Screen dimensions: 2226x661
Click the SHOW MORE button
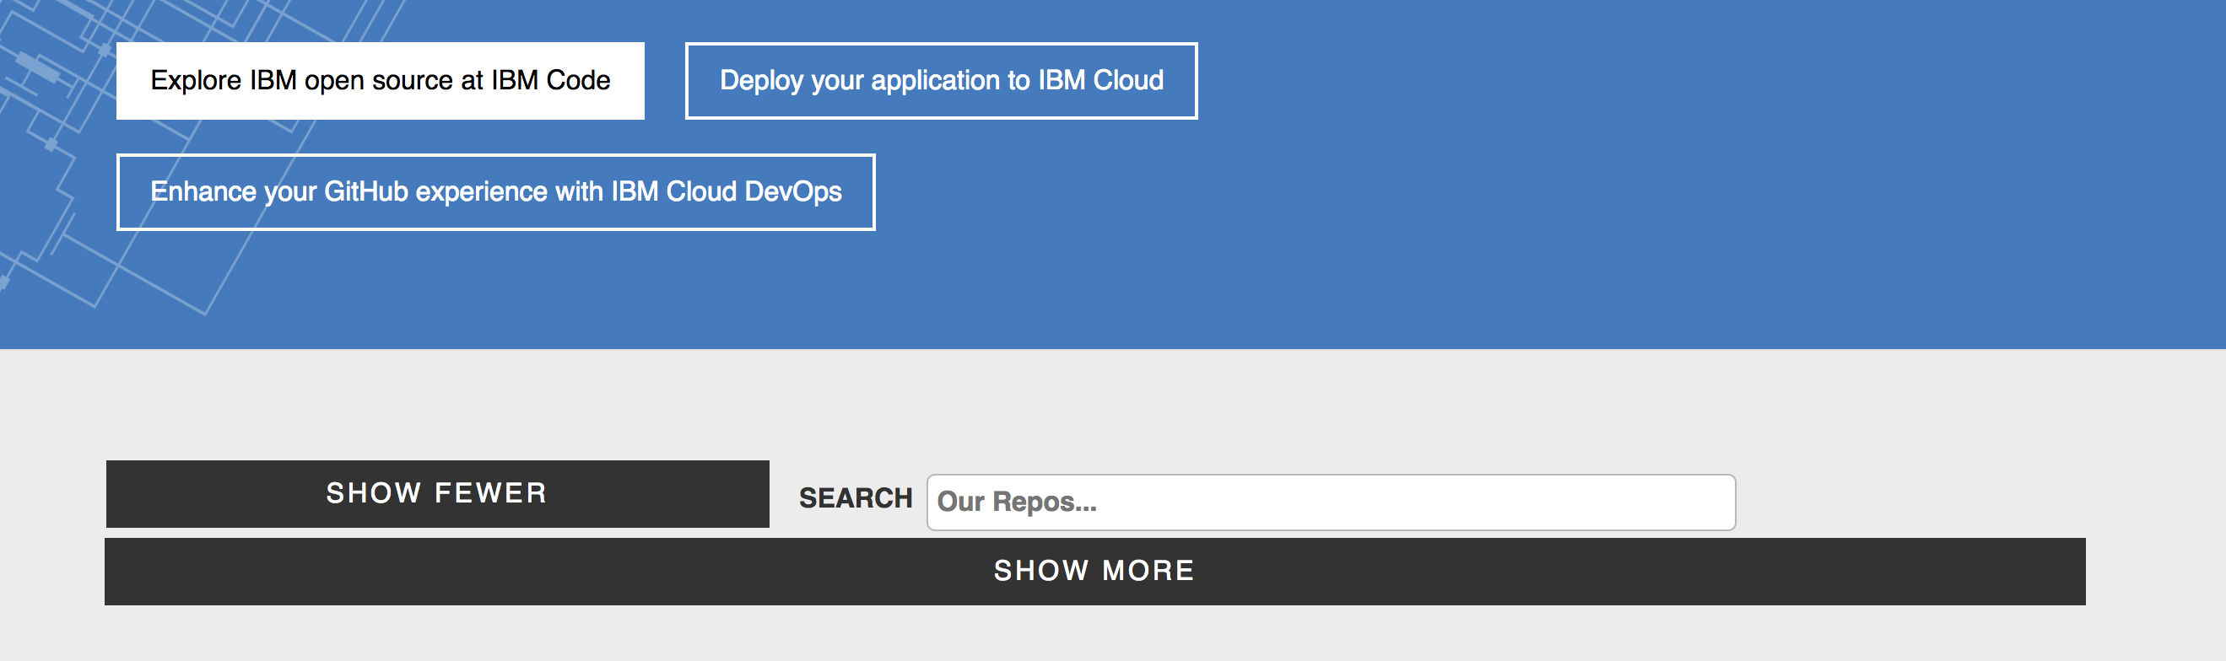[1094, 572]
